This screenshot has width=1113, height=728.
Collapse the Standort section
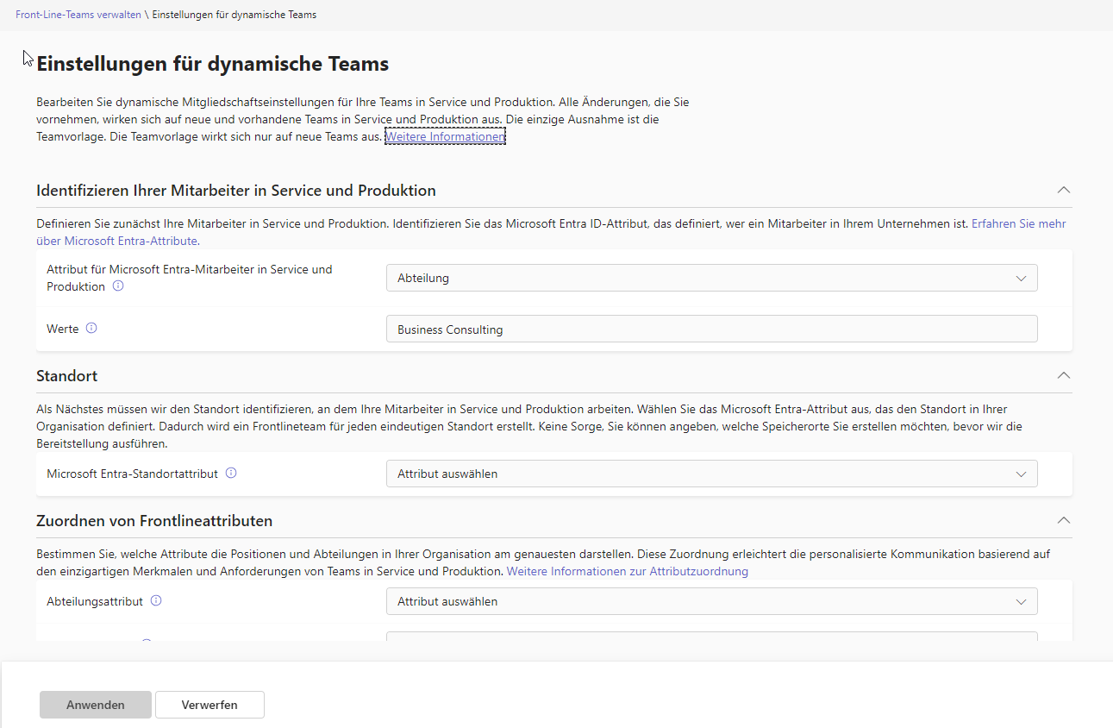coord(1063,375)
